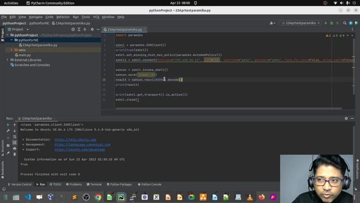The height and width of the screenshot is (203, 360).
Task: Open the Edit menu
Action: click(12, 17)
